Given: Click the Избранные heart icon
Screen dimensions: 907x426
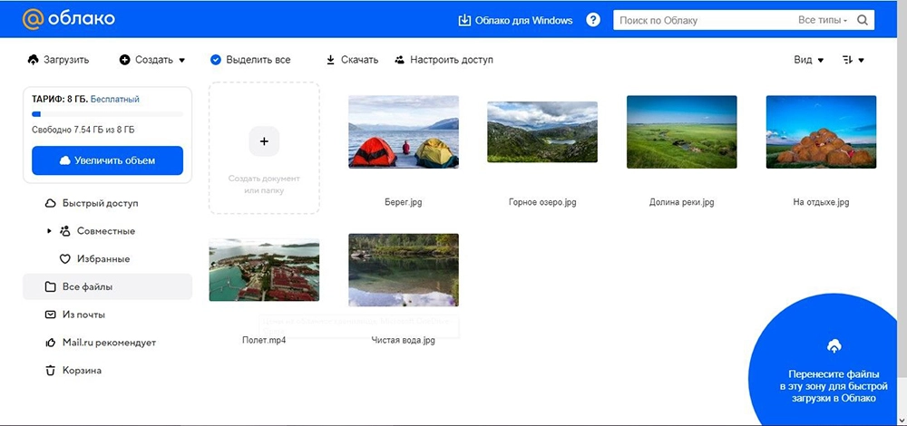Looking at the screenshot, I should pyautogui.click(x=64, y=259).
